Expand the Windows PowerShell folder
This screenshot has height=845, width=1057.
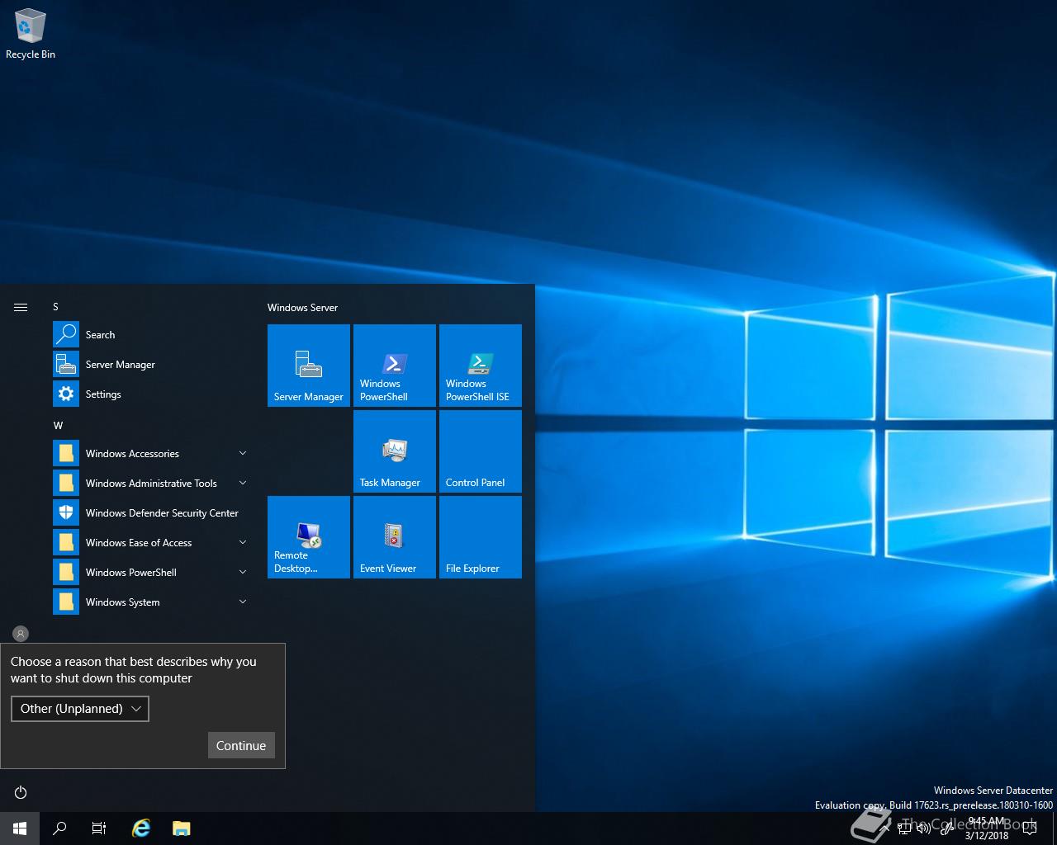[150, 573]
